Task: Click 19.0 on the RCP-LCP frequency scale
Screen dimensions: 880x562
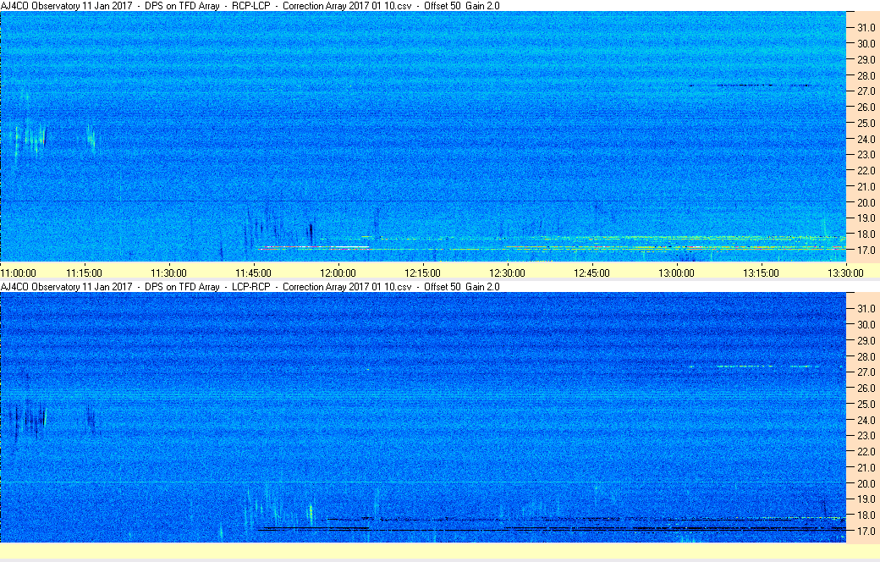Action: (x=866, y=218)
